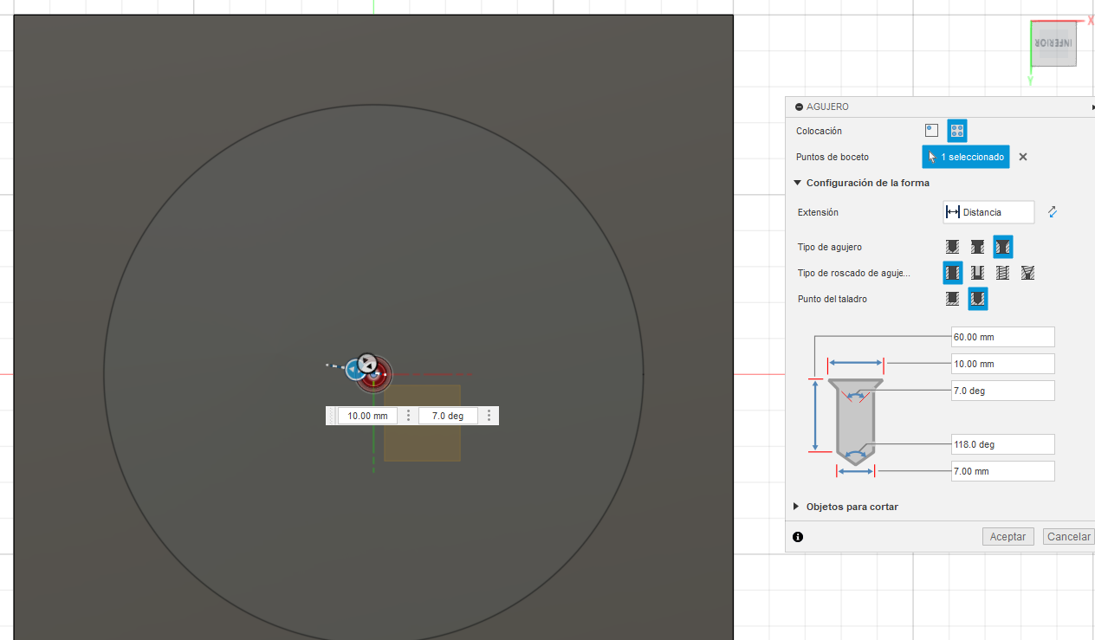Choose the simple hole type icon
The image size is (1095, 640).
pyautogui.click(x=953, y=247)
